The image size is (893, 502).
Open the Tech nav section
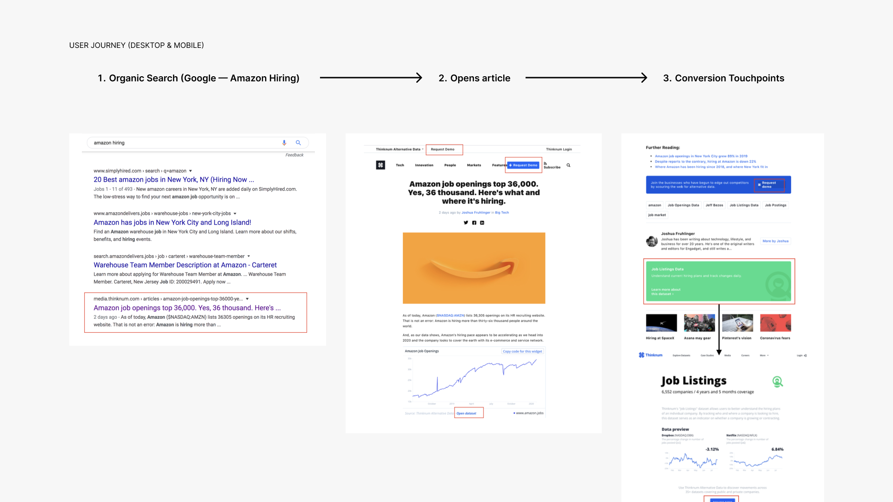pos(400,165)
